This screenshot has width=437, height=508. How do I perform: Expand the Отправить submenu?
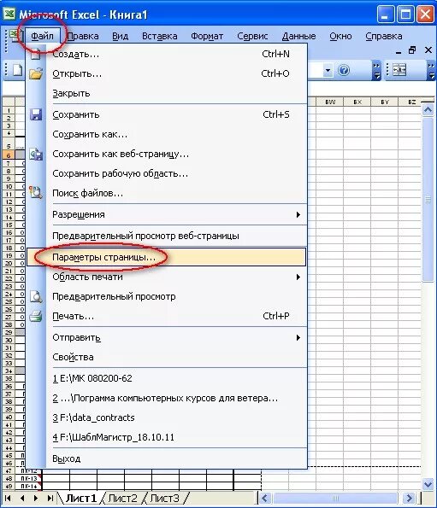pyautogui.click(x=167, y=337)
